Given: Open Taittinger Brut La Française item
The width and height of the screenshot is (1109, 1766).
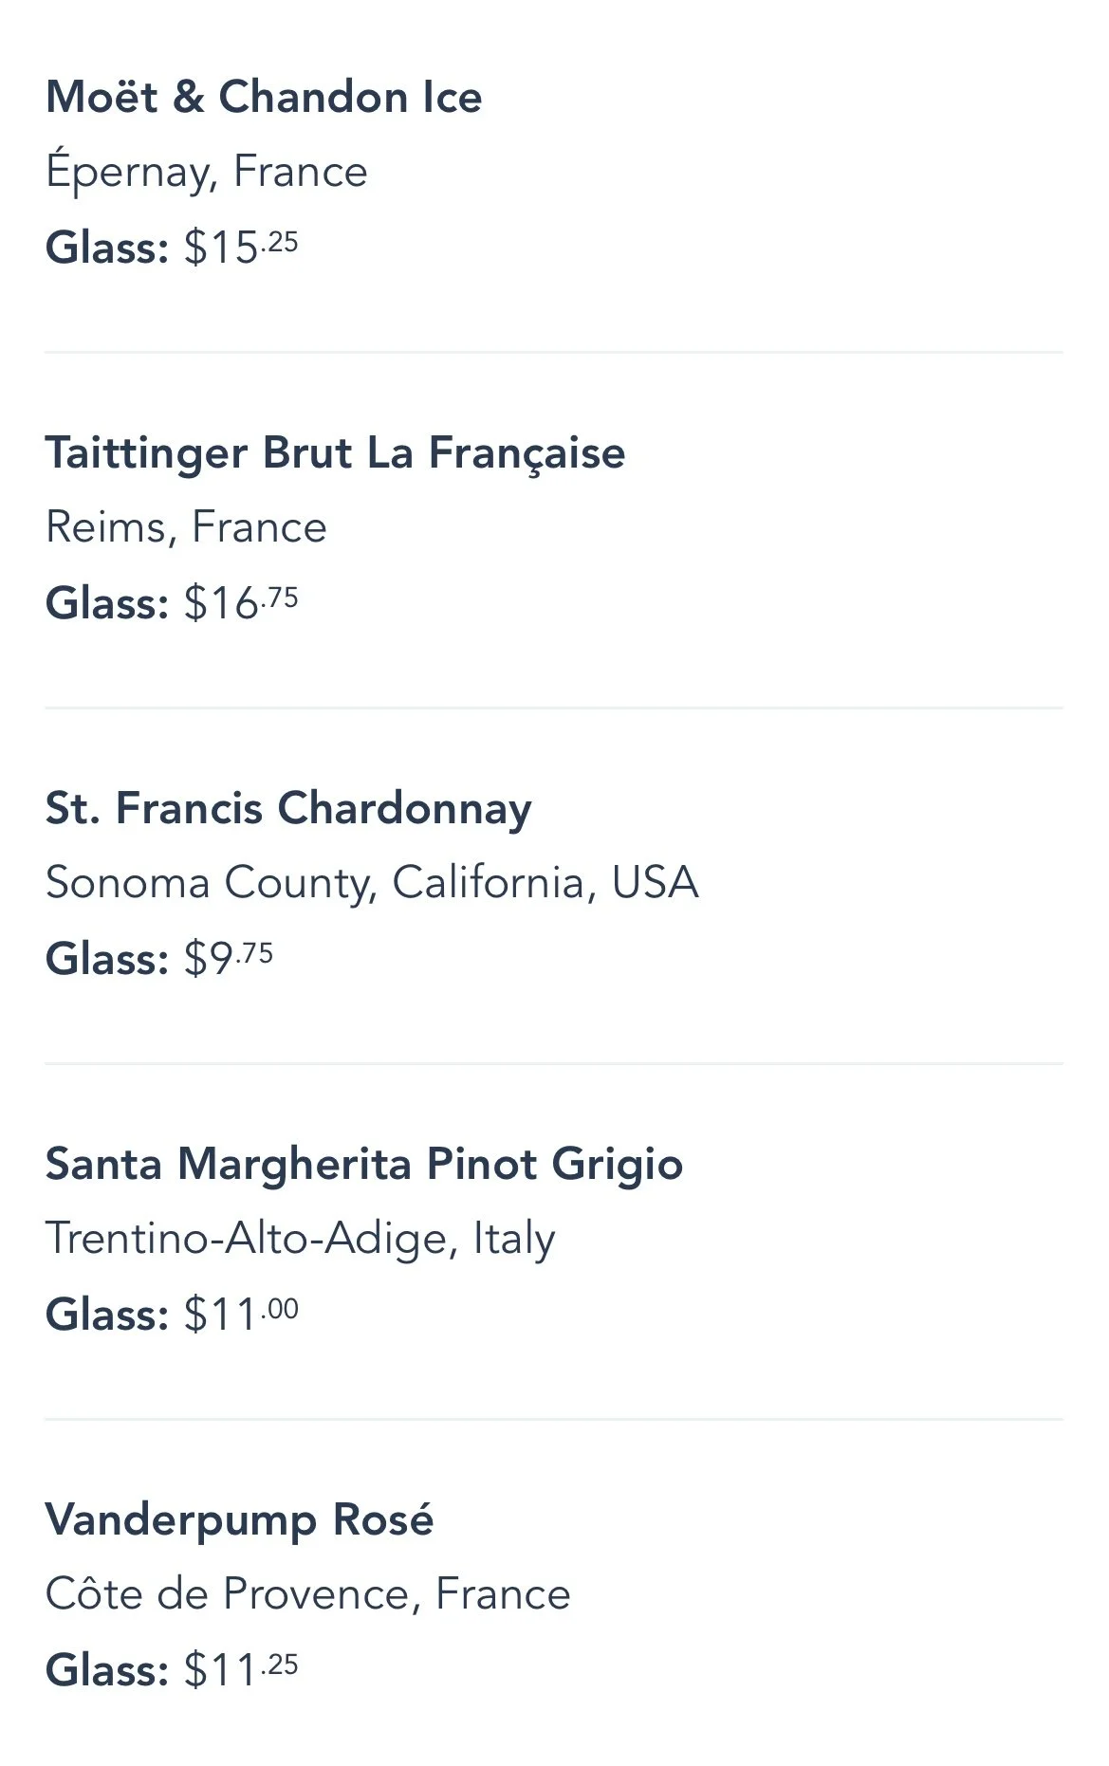Looking at the screenshot, I should (x=335, y=452).
